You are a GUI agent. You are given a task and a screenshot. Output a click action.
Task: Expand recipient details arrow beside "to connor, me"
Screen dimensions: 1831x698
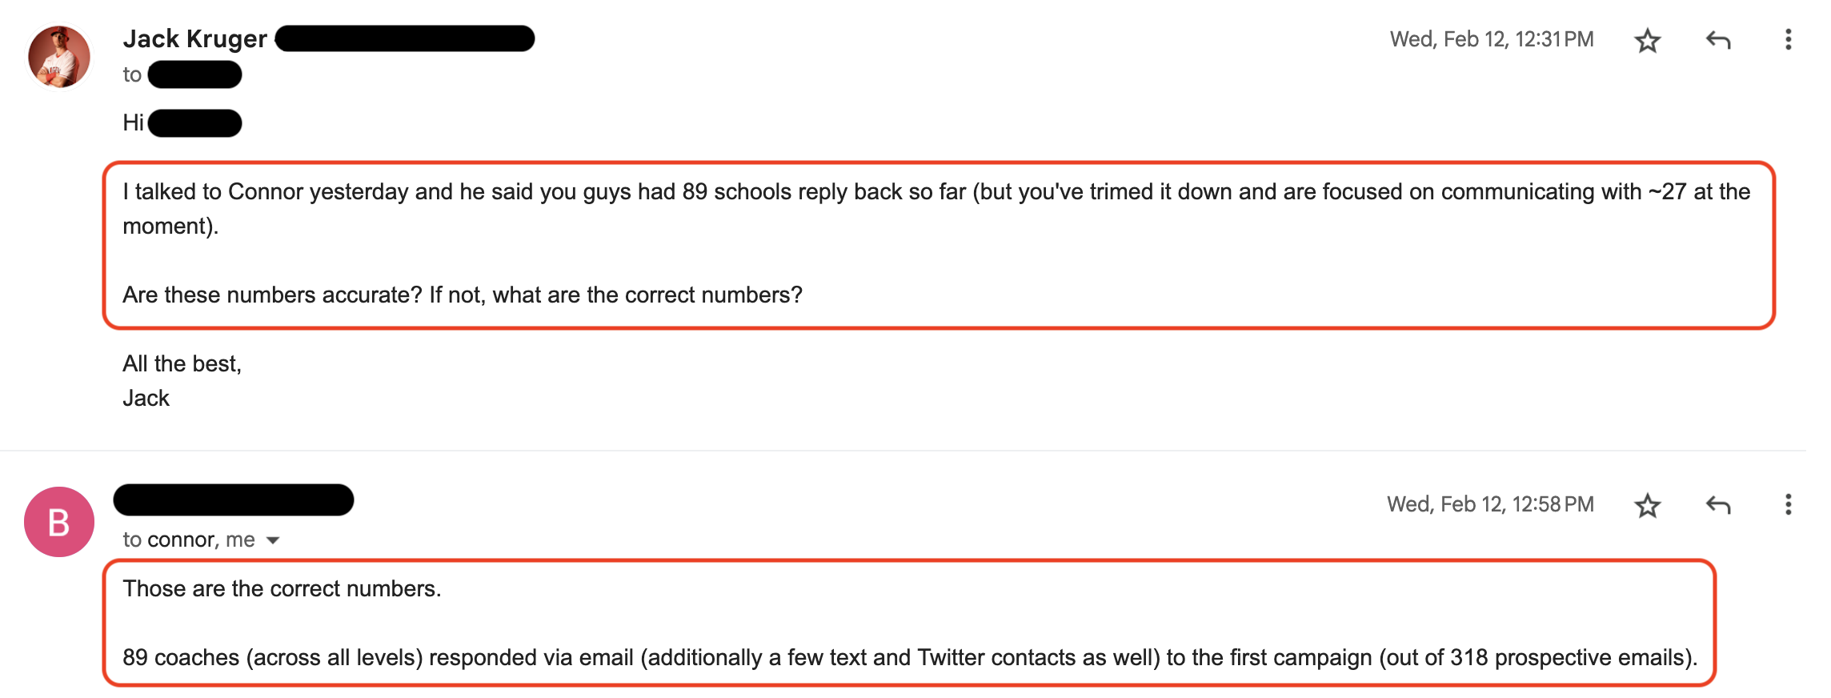point(273,540)
